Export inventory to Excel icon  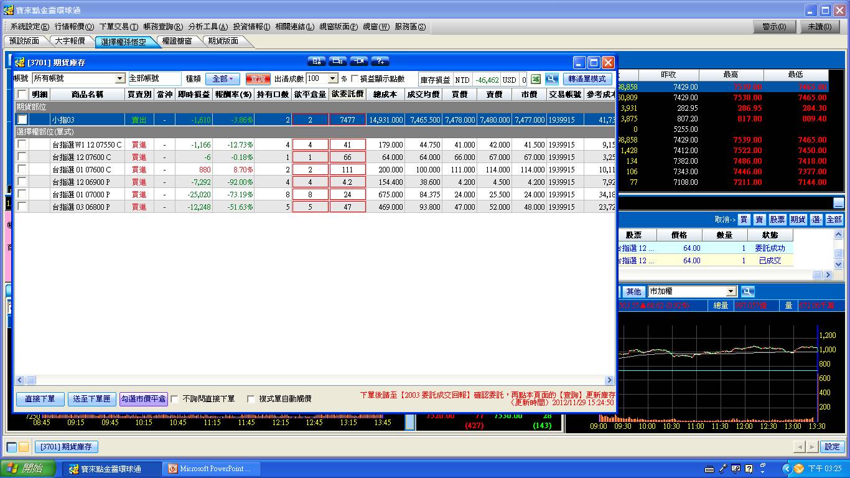[536, 79]
